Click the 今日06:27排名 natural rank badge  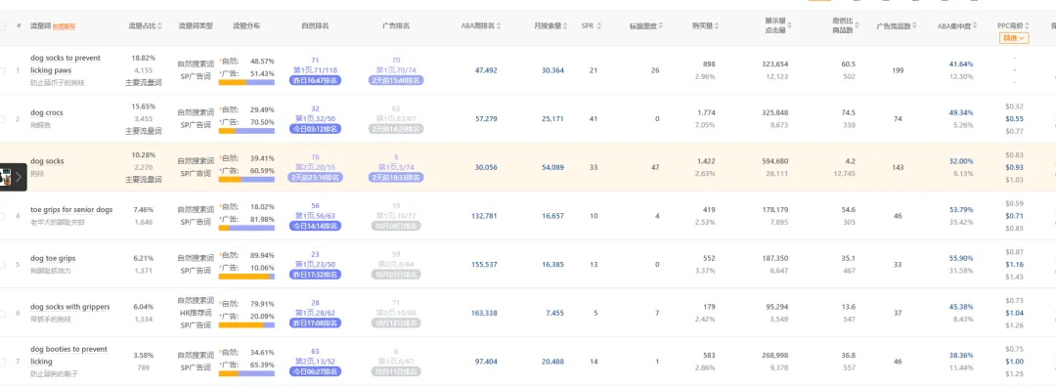tap(315, 372)
